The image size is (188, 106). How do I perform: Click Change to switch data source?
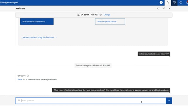click(107, 15)
